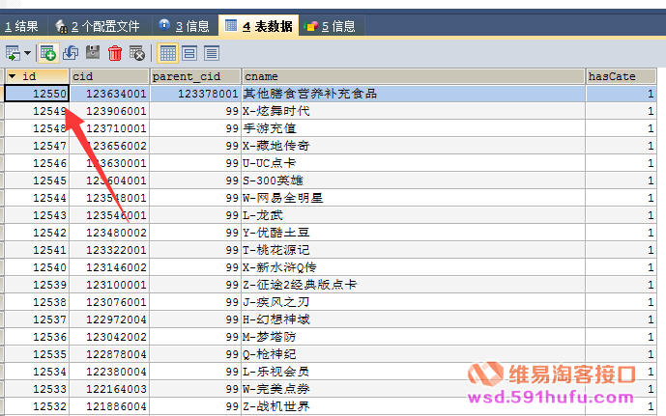
Task: Click cname cell H-幻想神域
Action: [x=414, y=319]
